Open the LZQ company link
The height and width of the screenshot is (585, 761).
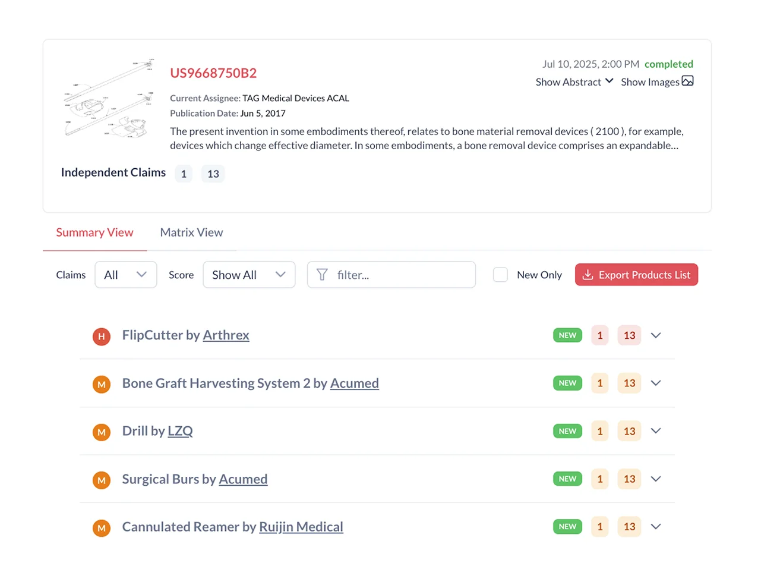180,431
